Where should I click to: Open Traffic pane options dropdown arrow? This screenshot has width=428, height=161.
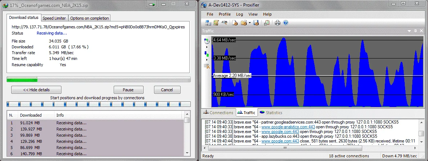click(410, 31)
